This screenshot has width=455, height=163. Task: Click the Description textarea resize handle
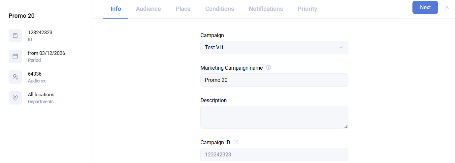coord(346,127)
